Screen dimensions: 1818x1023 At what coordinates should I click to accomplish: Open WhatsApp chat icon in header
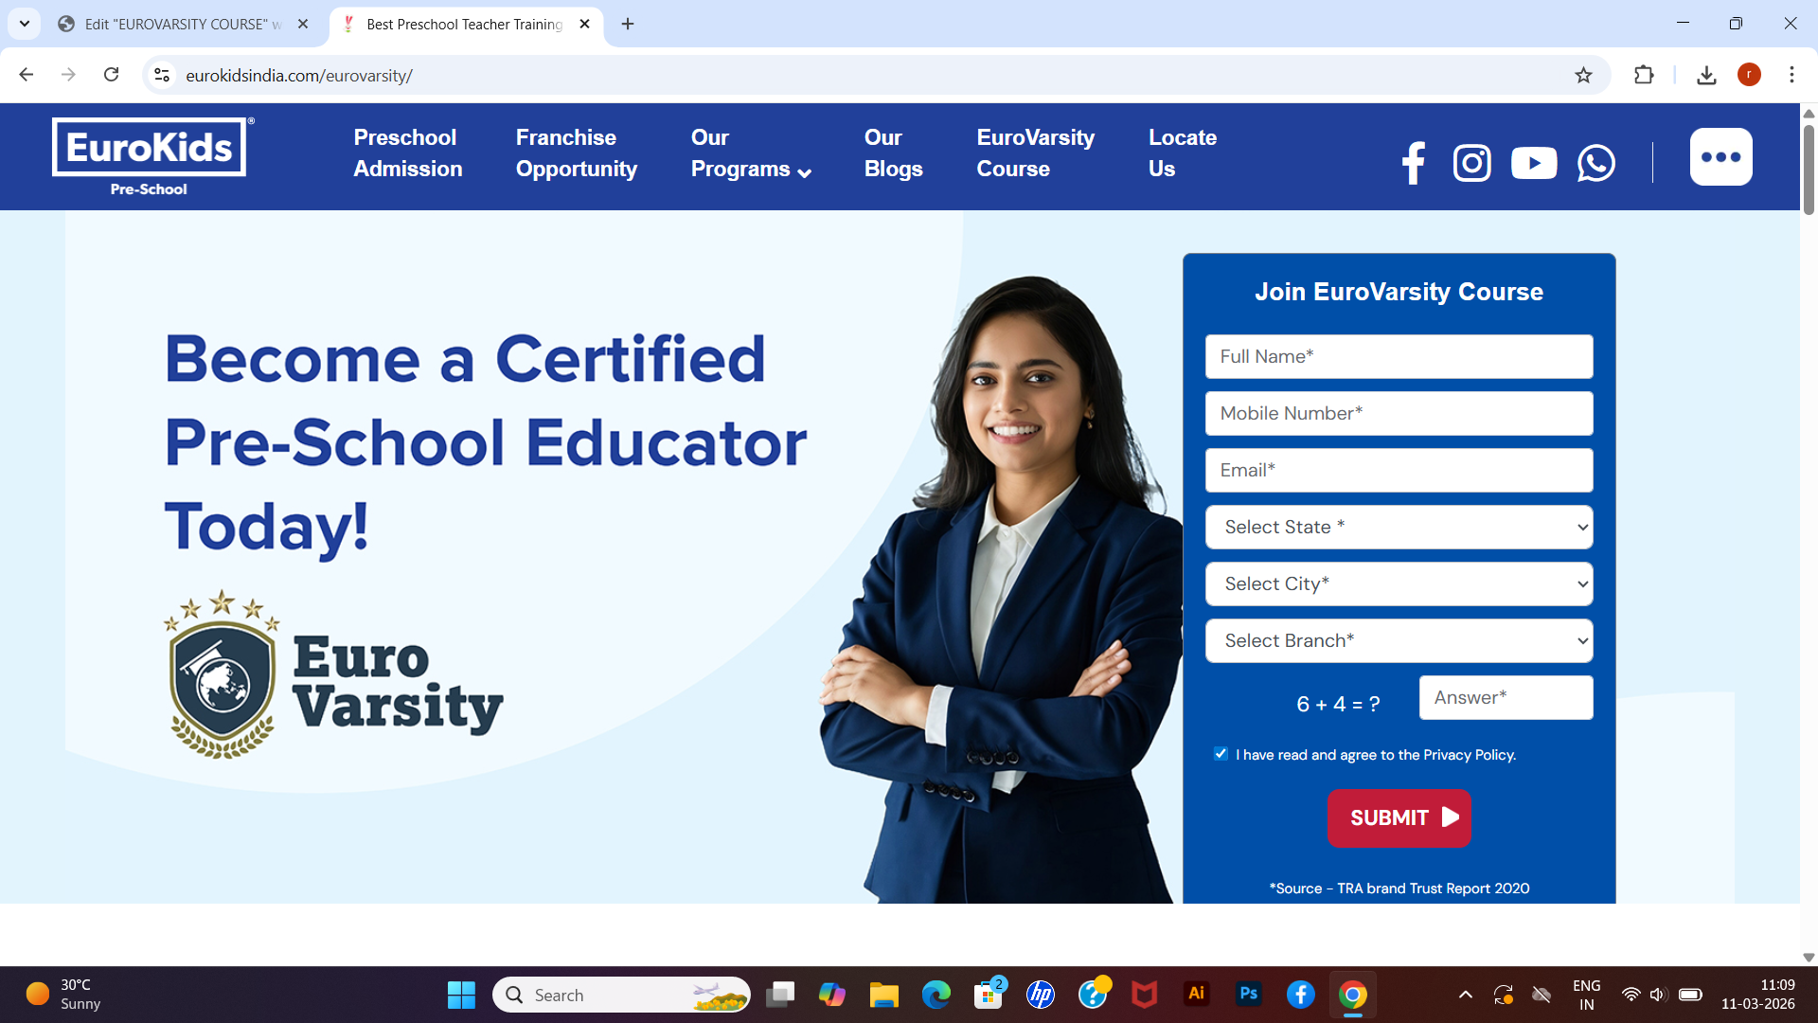tap(1595, 163)
